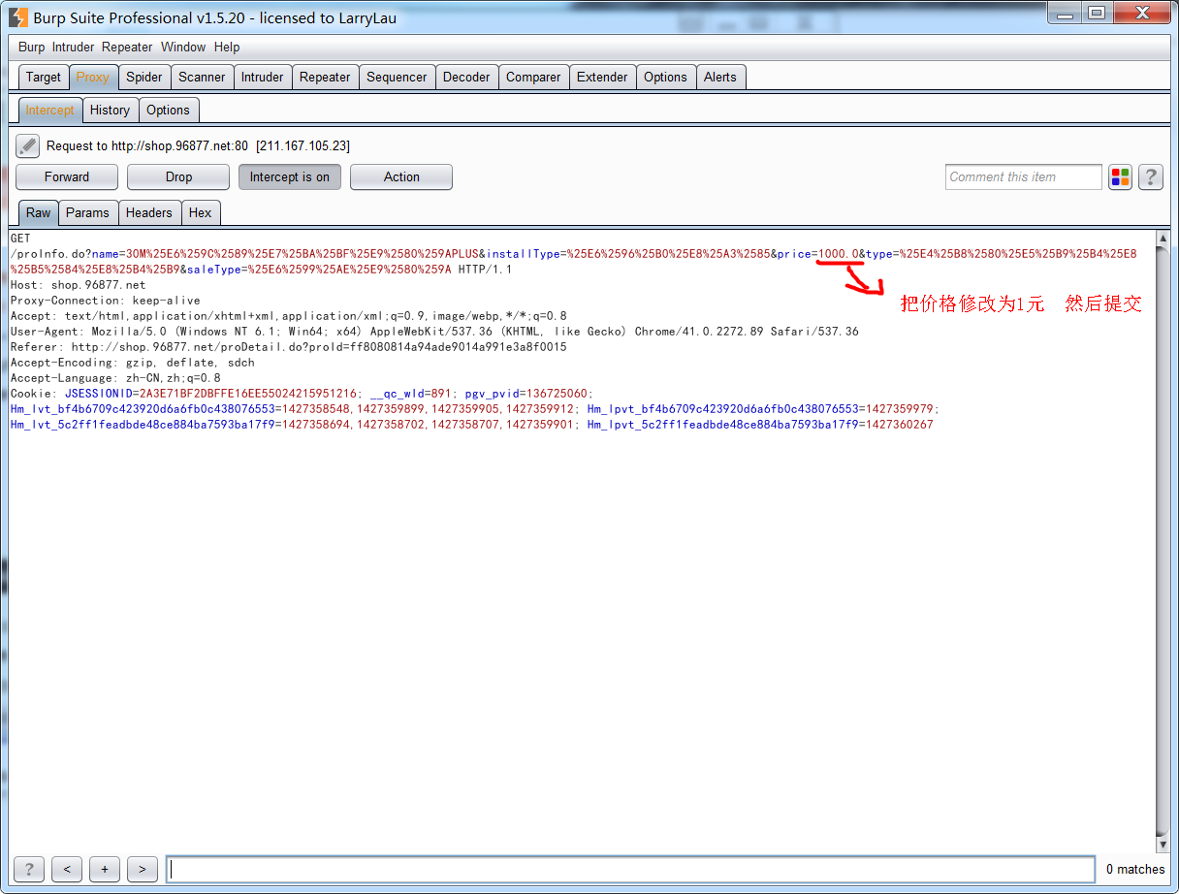Click the Burp Suite logo icon in title bar

[x=17, y=16]
